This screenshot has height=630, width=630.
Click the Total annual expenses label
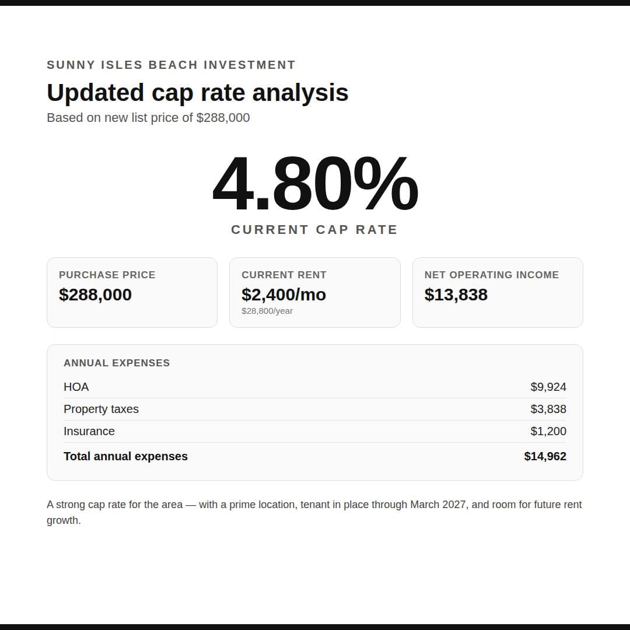click(126, 456)
